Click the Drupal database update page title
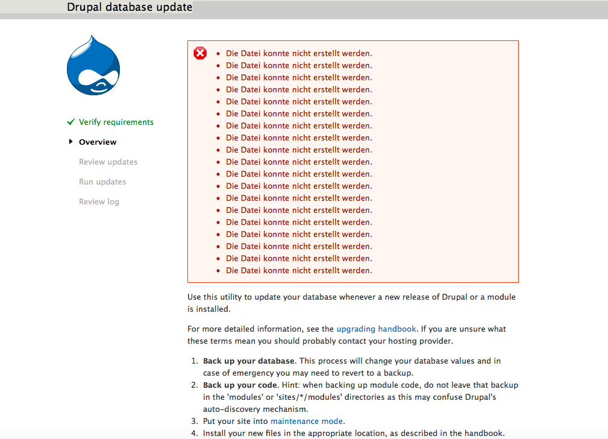The height and width of the screenshot is (439, 608). (x=130, y=8)
